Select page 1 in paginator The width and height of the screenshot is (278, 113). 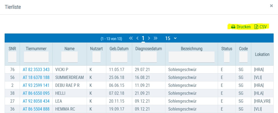[143, 38]
